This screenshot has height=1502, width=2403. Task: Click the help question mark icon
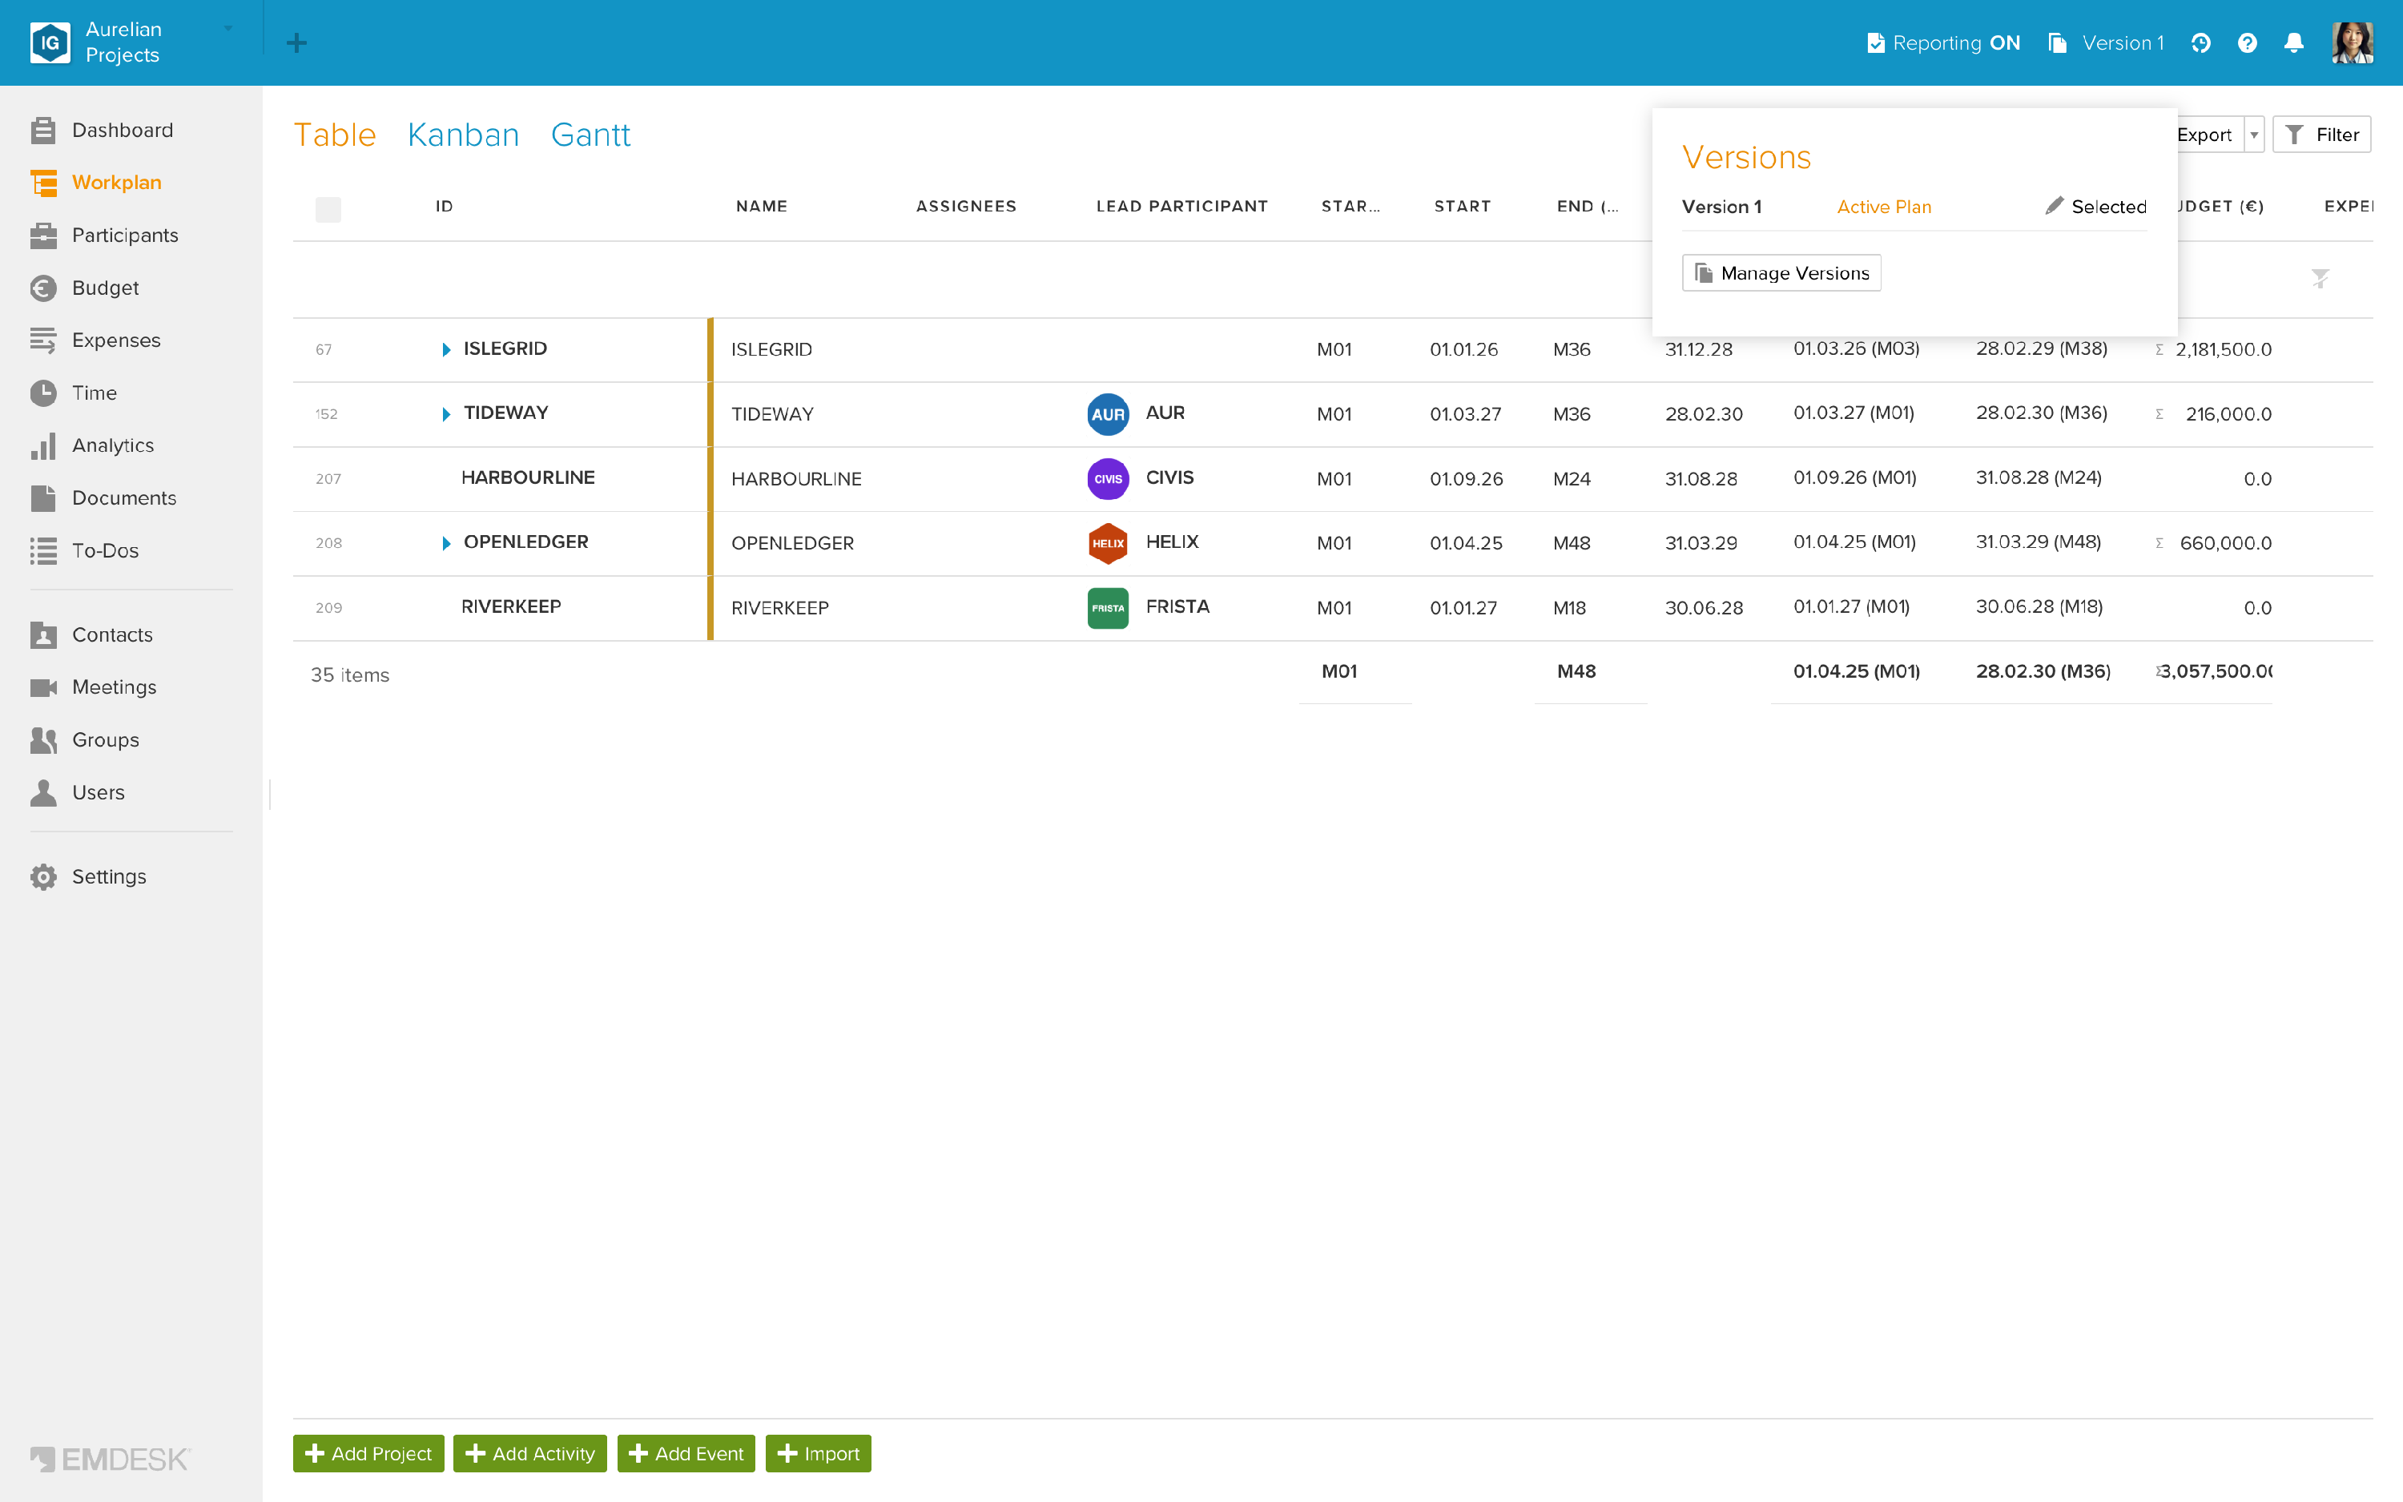(x=2247, y=42)
